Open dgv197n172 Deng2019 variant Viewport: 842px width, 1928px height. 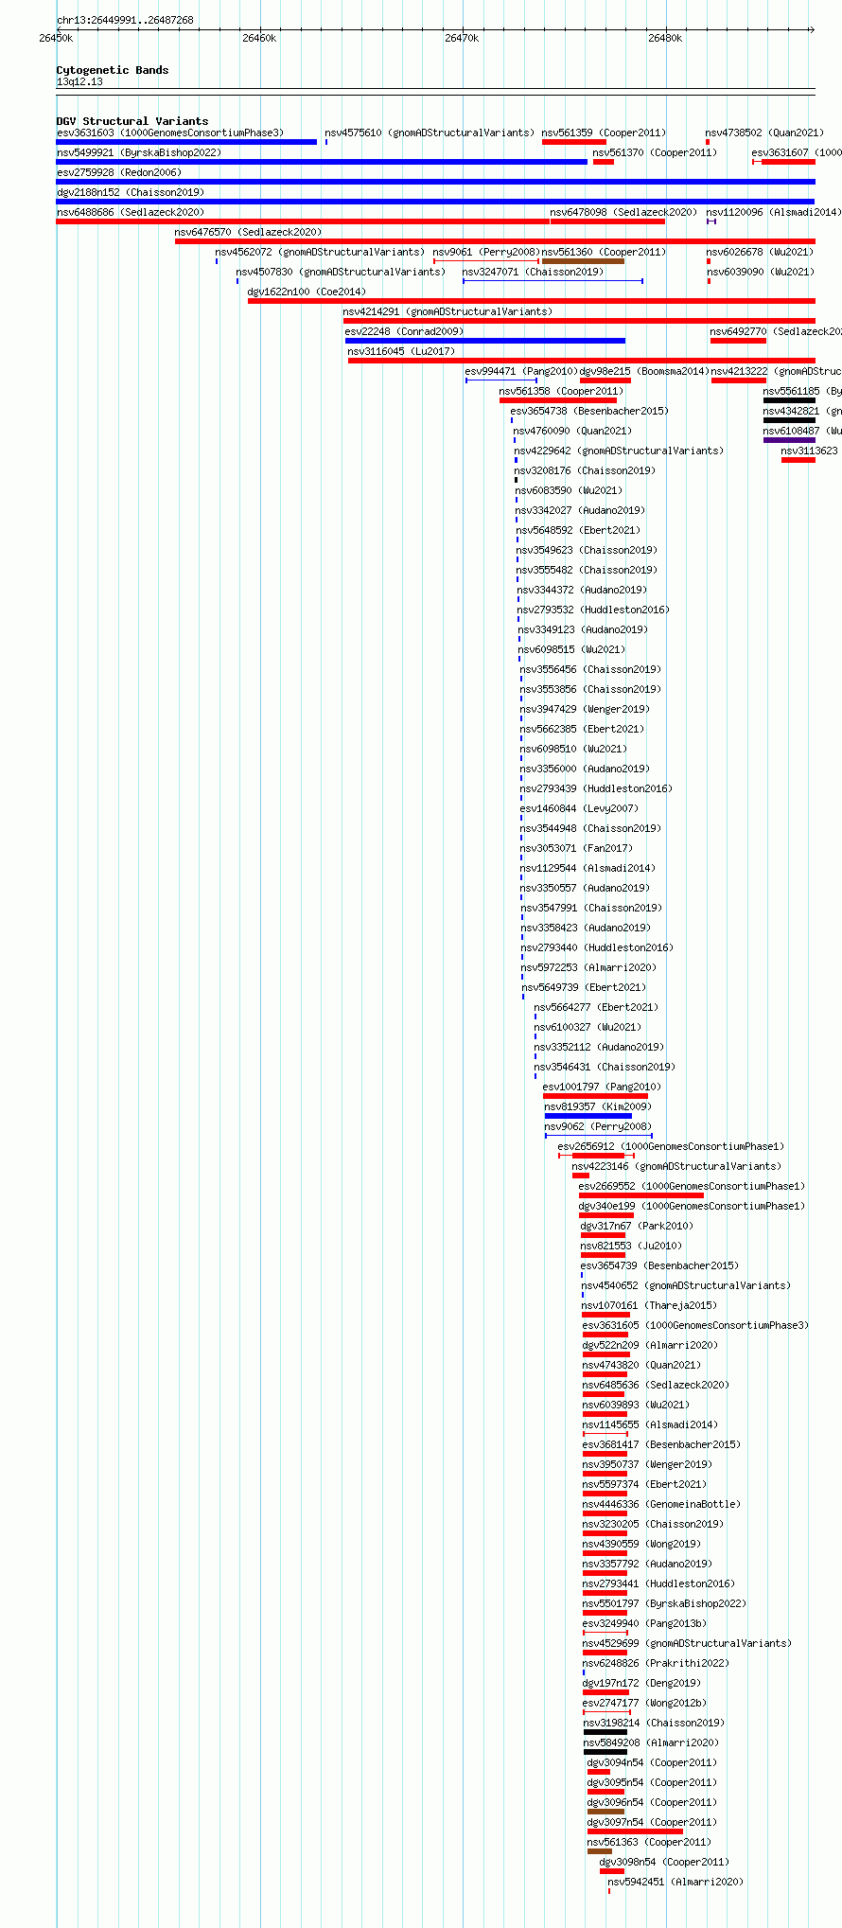641,1683
